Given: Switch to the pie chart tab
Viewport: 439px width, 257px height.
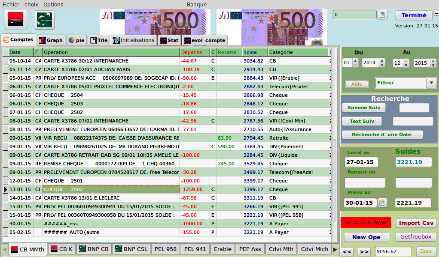Looking at the screenshot, I should tap(76, 40).
